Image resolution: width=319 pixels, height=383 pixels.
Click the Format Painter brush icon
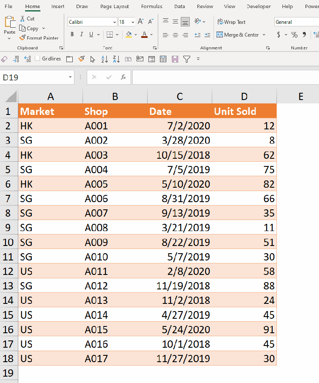pyautogui.click(x=23, y=38)
